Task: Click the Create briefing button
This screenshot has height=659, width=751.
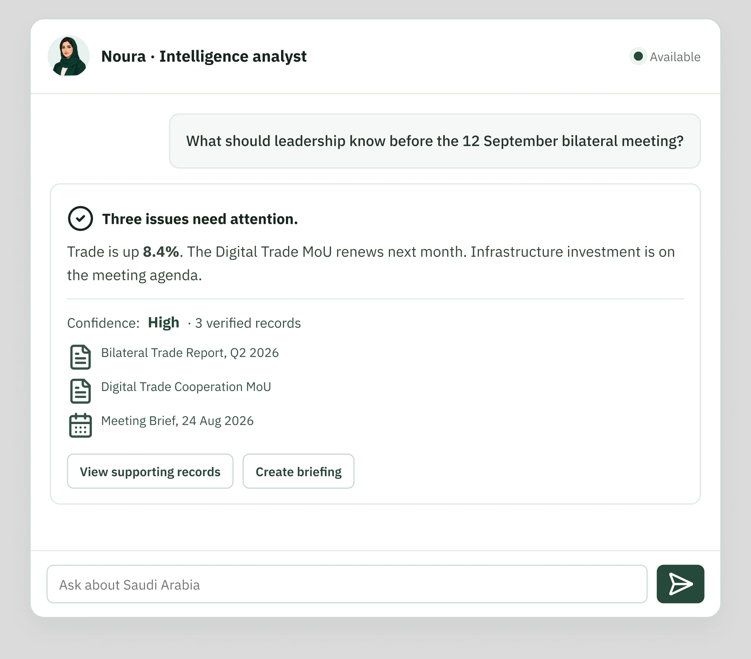Action: (x=299, y=471)
